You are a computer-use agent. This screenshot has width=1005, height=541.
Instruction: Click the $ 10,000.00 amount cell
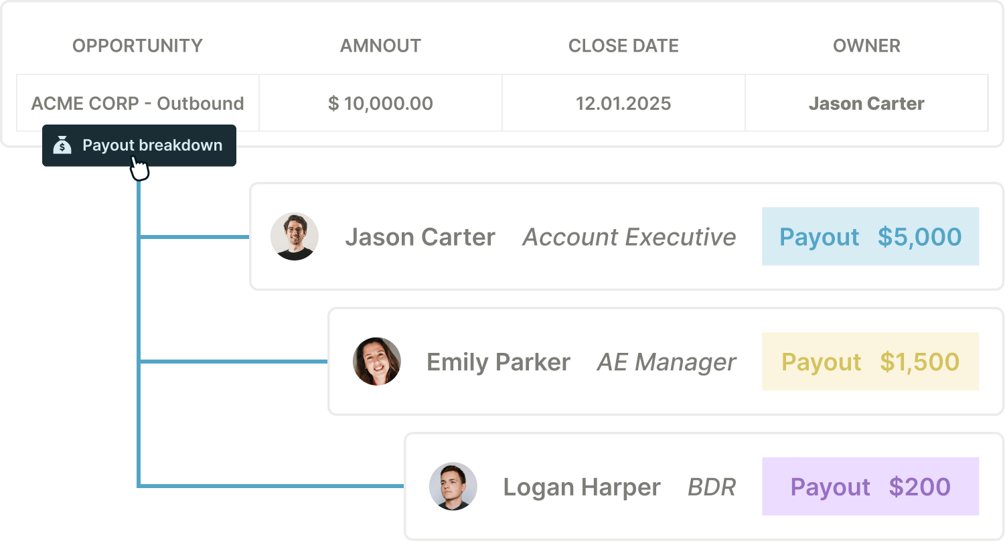380,103
